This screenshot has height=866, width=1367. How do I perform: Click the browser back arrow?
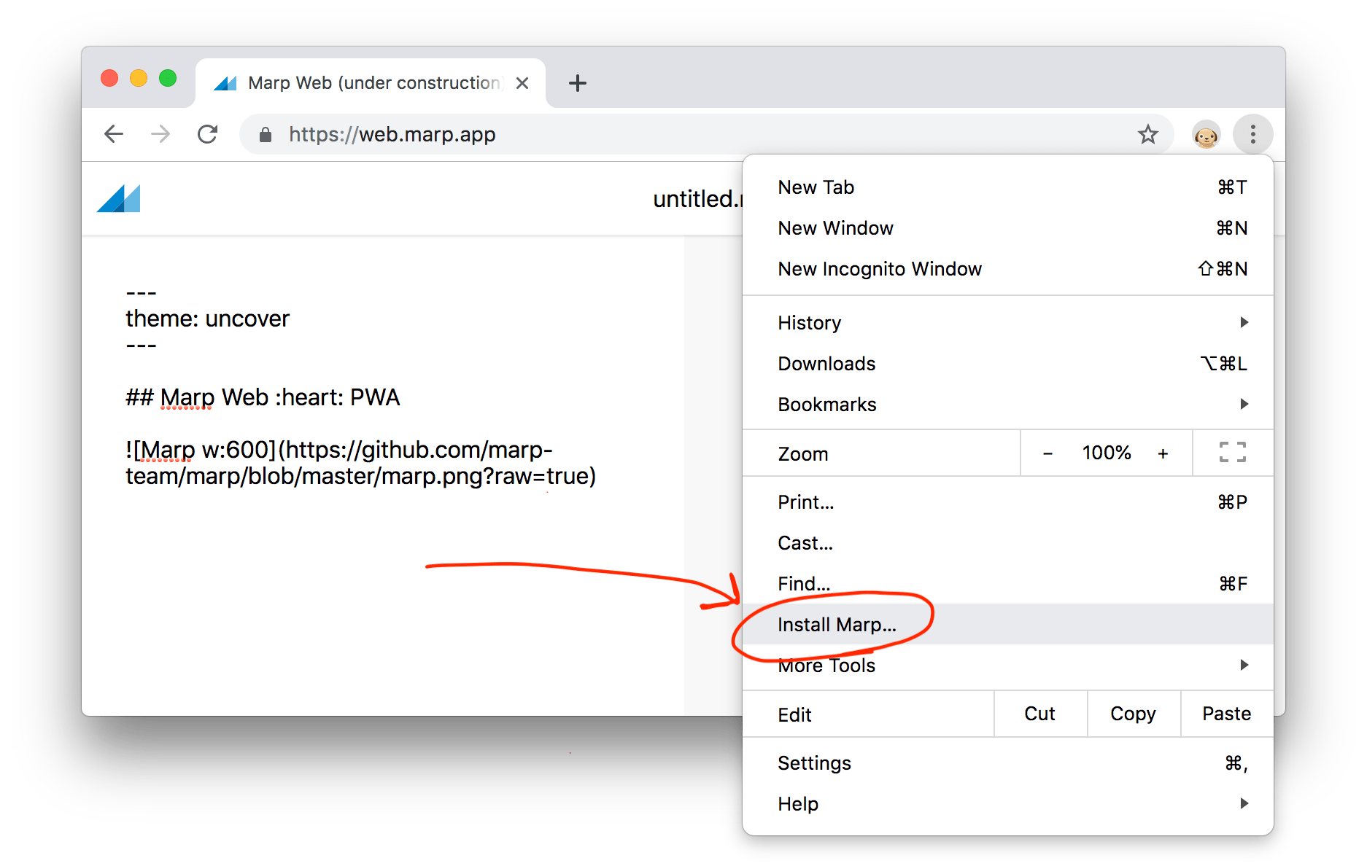pos(114,134)
